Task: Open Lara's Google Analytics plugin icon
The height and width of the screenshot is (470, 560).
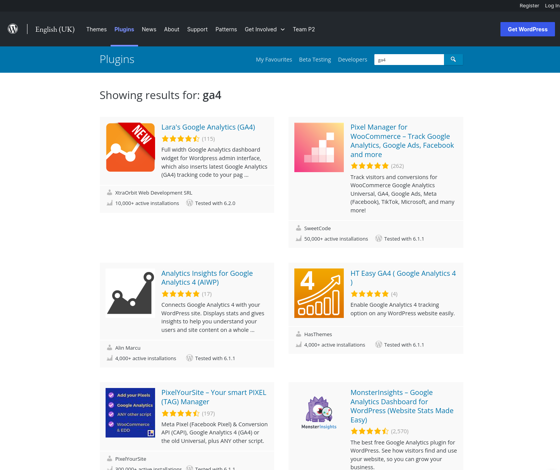Action: tap(130, 147)
